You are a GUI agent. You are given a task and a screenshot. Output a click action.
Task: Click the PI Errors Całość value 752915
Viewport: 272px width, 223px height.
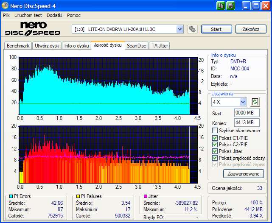55,216
